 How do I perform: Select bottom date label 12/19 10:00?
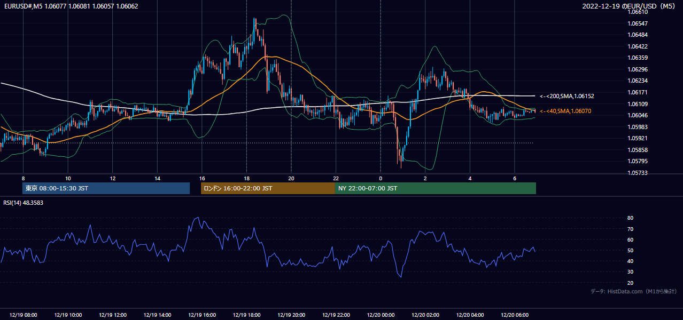tap(68, 315)
